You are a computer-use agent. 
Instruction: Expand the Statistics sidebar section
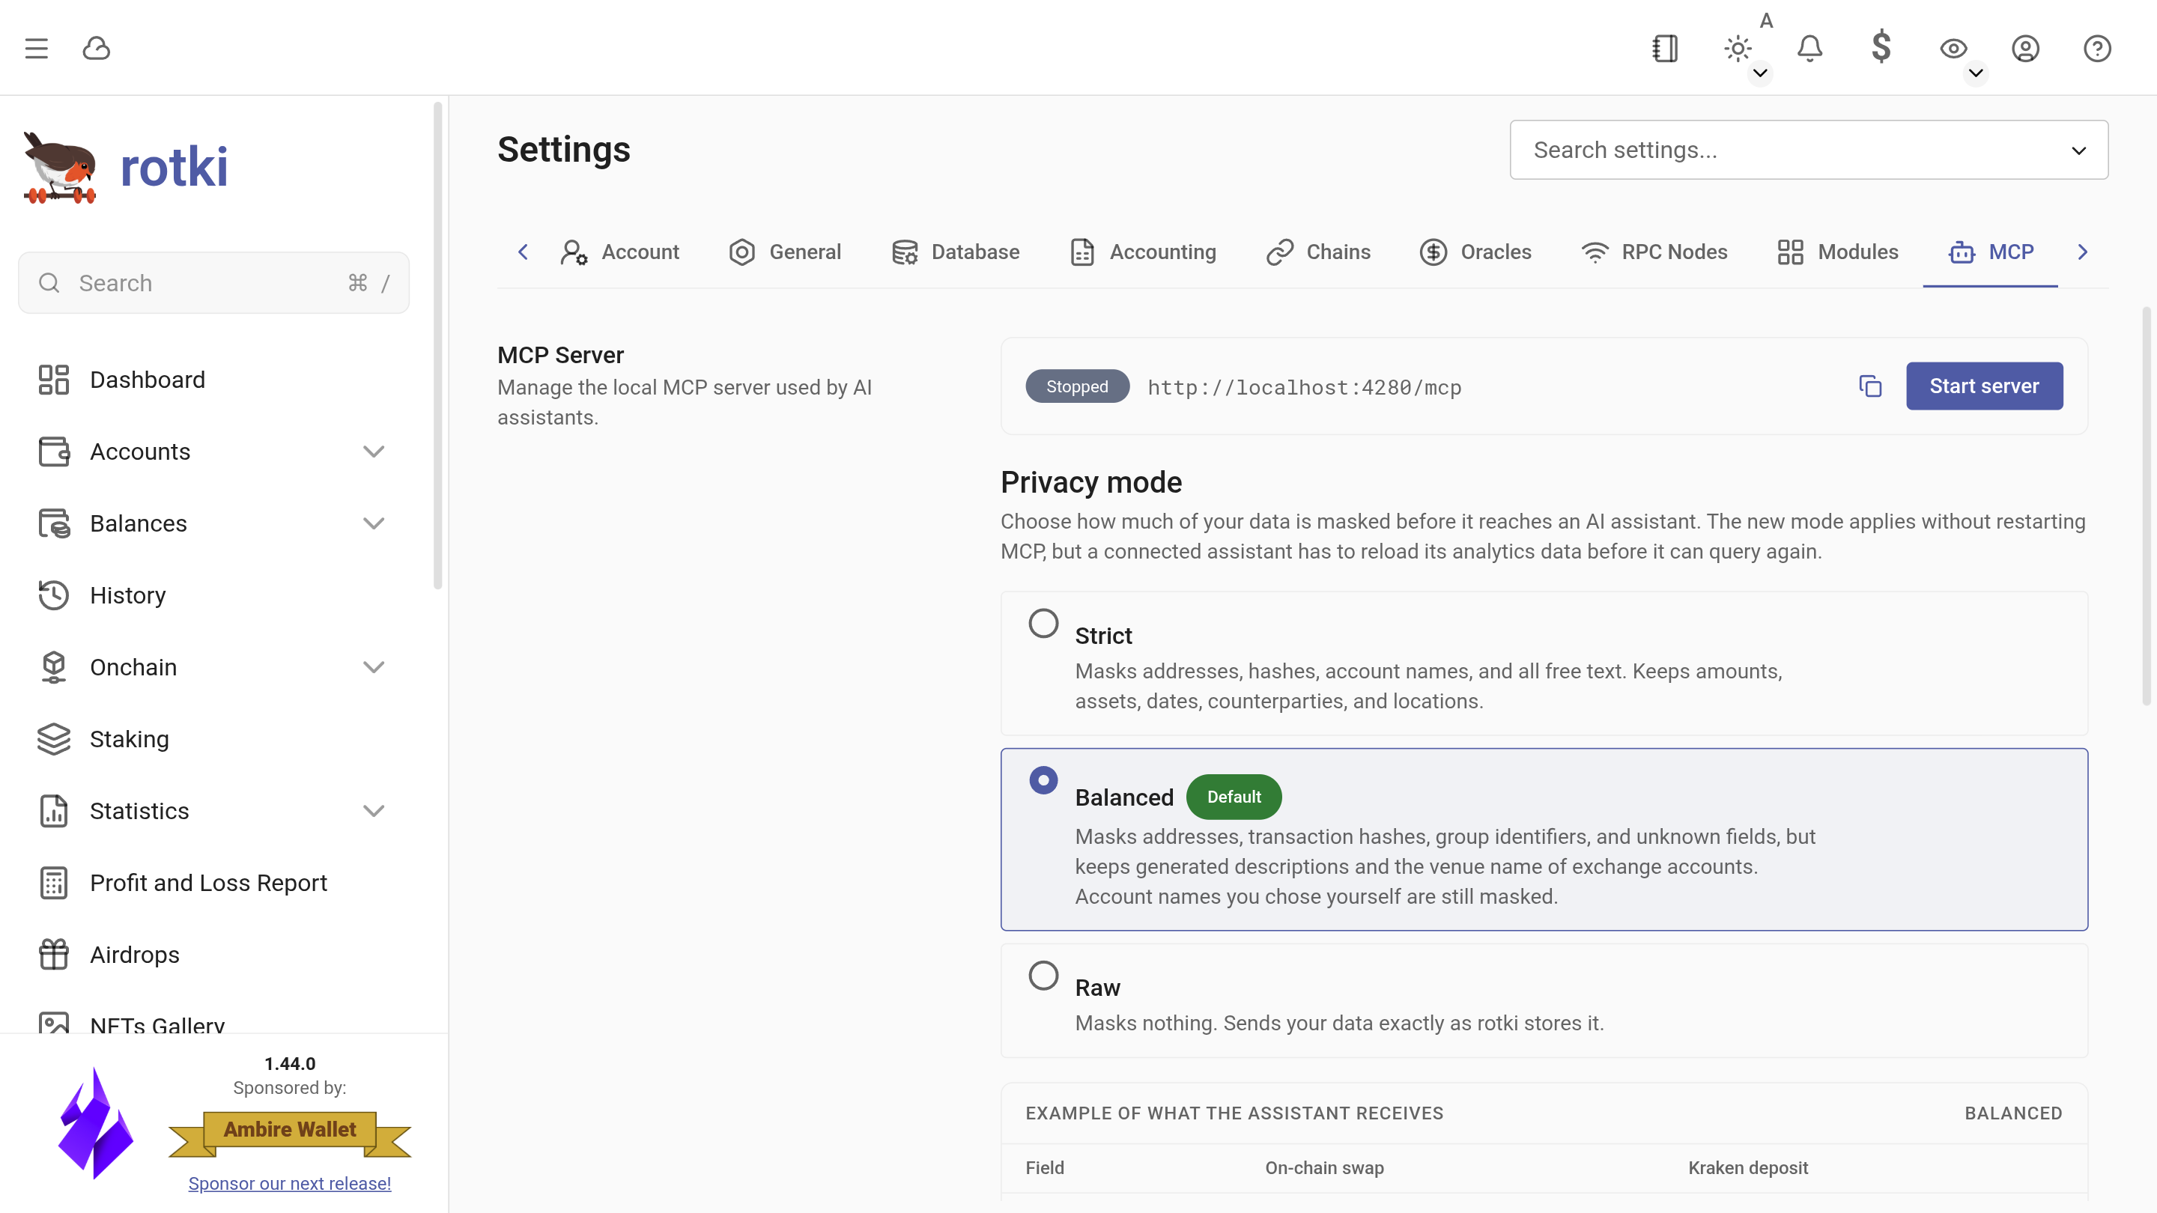(374, 811)
